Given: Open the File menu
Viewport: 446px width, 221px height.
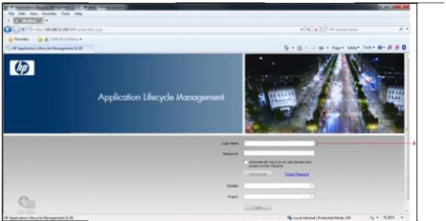Looking at the screenshot, I should point(11,14).
